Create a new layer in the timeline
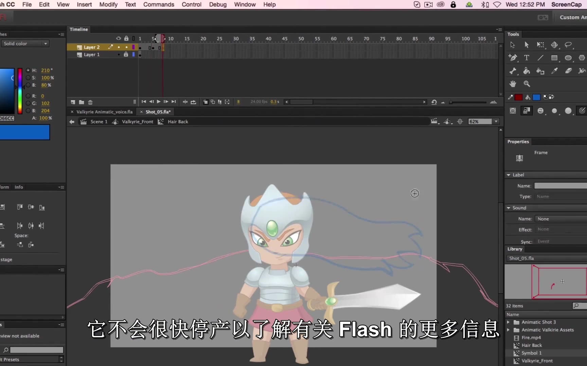The height and width of the screenshot is (366, 587). [73, 102]
